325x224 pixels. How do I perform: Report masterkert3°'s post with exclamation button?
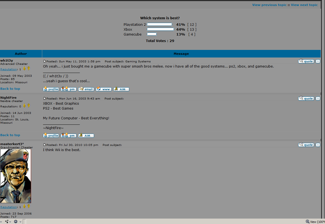pos(318,145)
